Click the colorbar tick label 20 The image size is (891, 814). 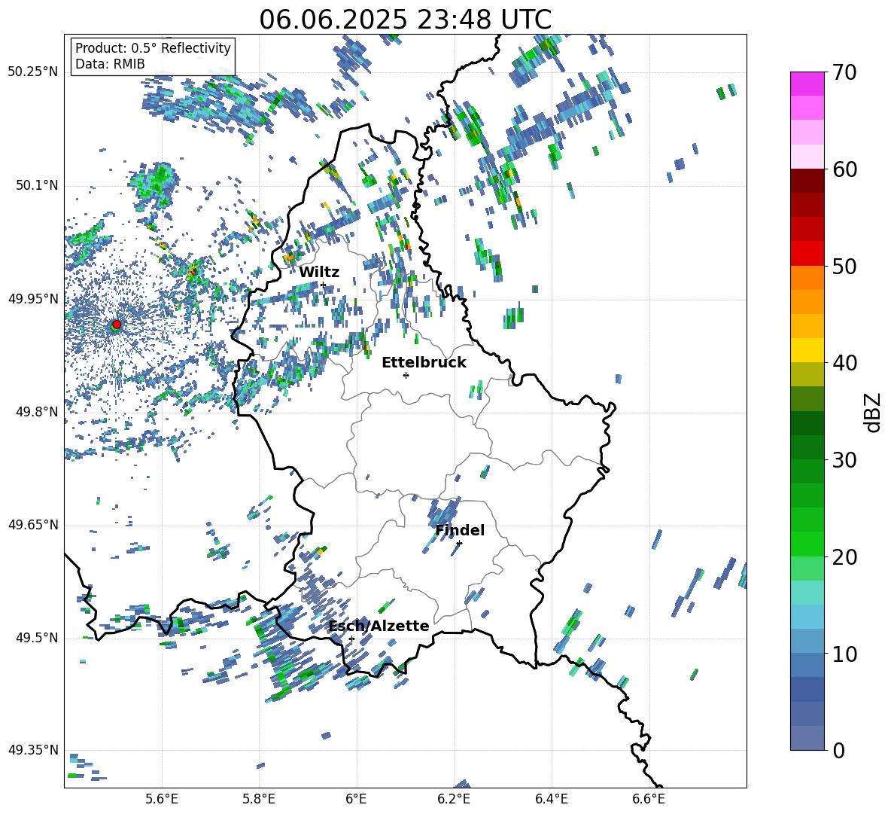(x=844, y=556)
